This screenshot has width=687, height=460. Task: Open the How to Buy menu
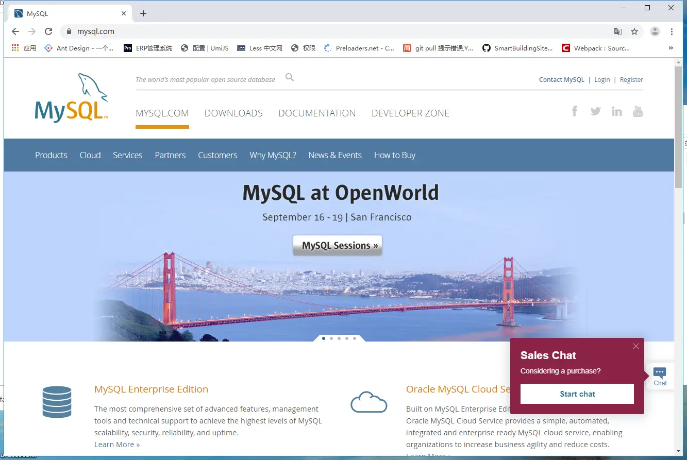tap(395, 155)
